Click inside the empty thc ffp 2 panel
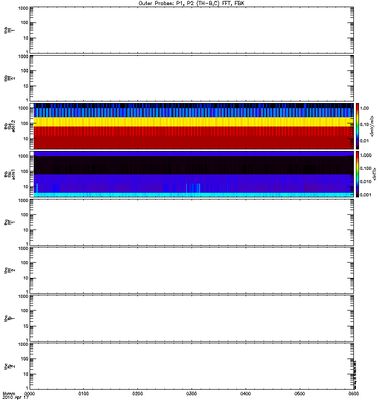 click(x=192, y=366)
